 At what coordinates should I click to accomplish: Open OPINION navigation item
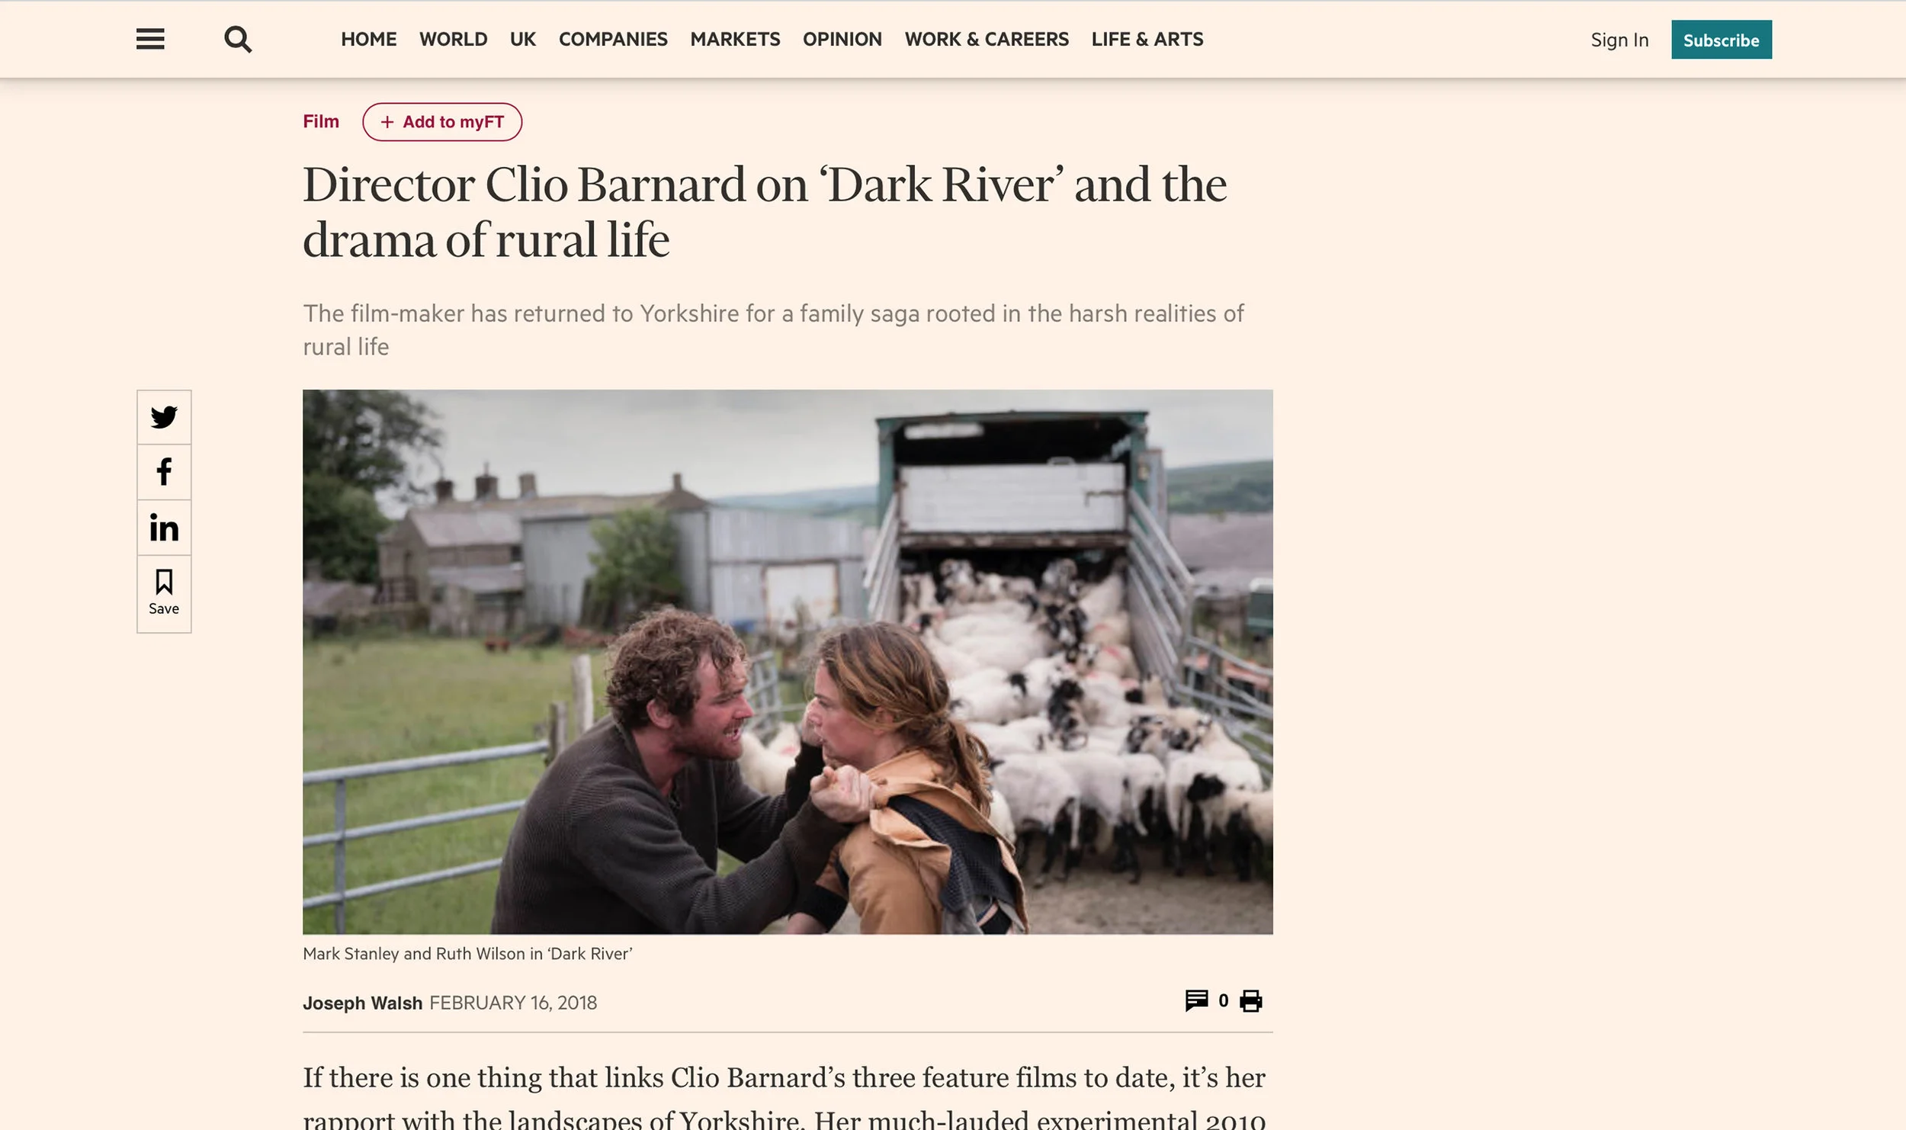tap(842, 40)
